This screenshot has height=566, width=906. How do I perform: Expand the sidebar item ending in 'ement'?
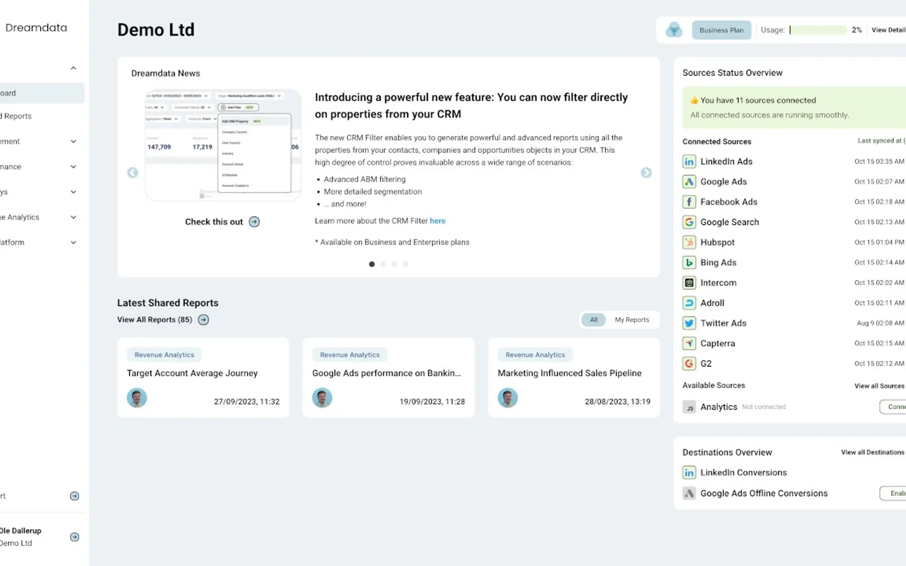(x=73, y=141)
